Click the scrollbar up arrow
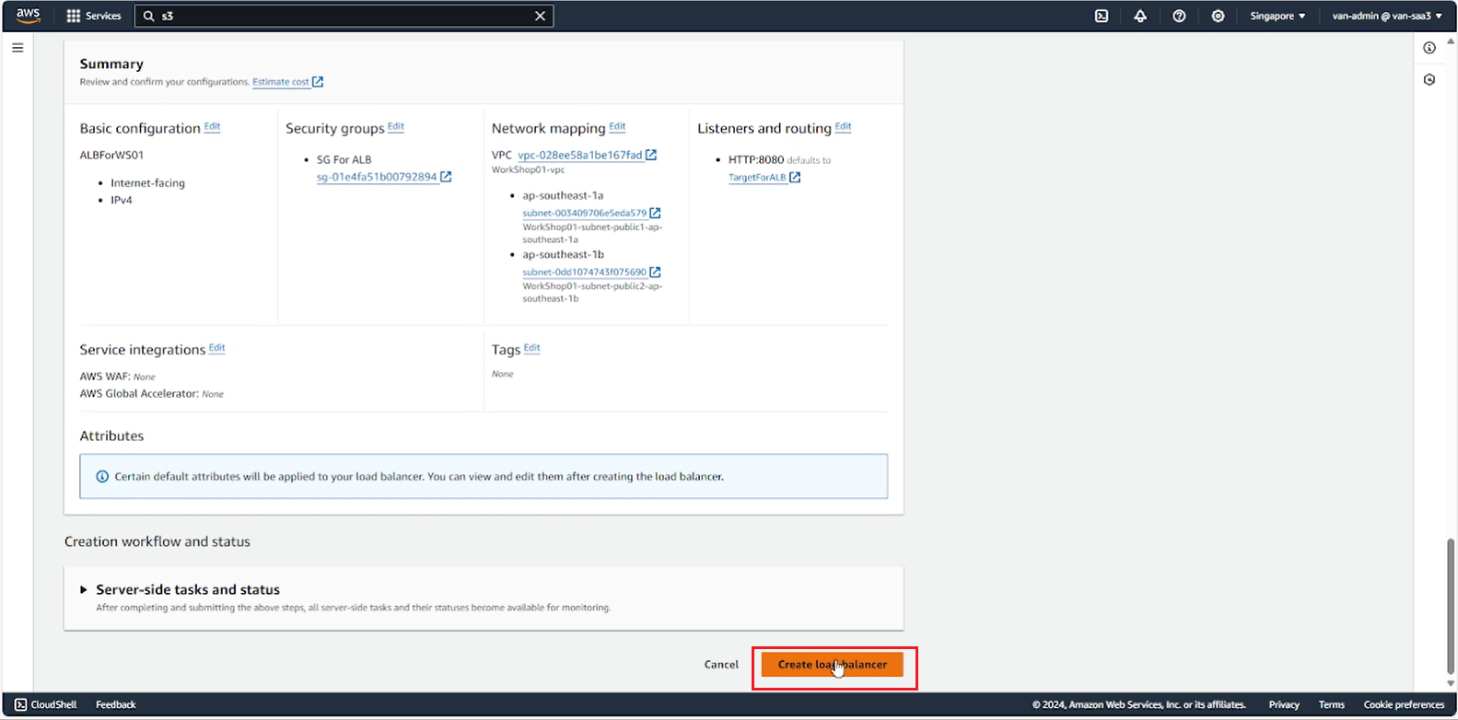Image resolution: width=1458 pixels, height=720 pixels. (x=1452, y=41)
